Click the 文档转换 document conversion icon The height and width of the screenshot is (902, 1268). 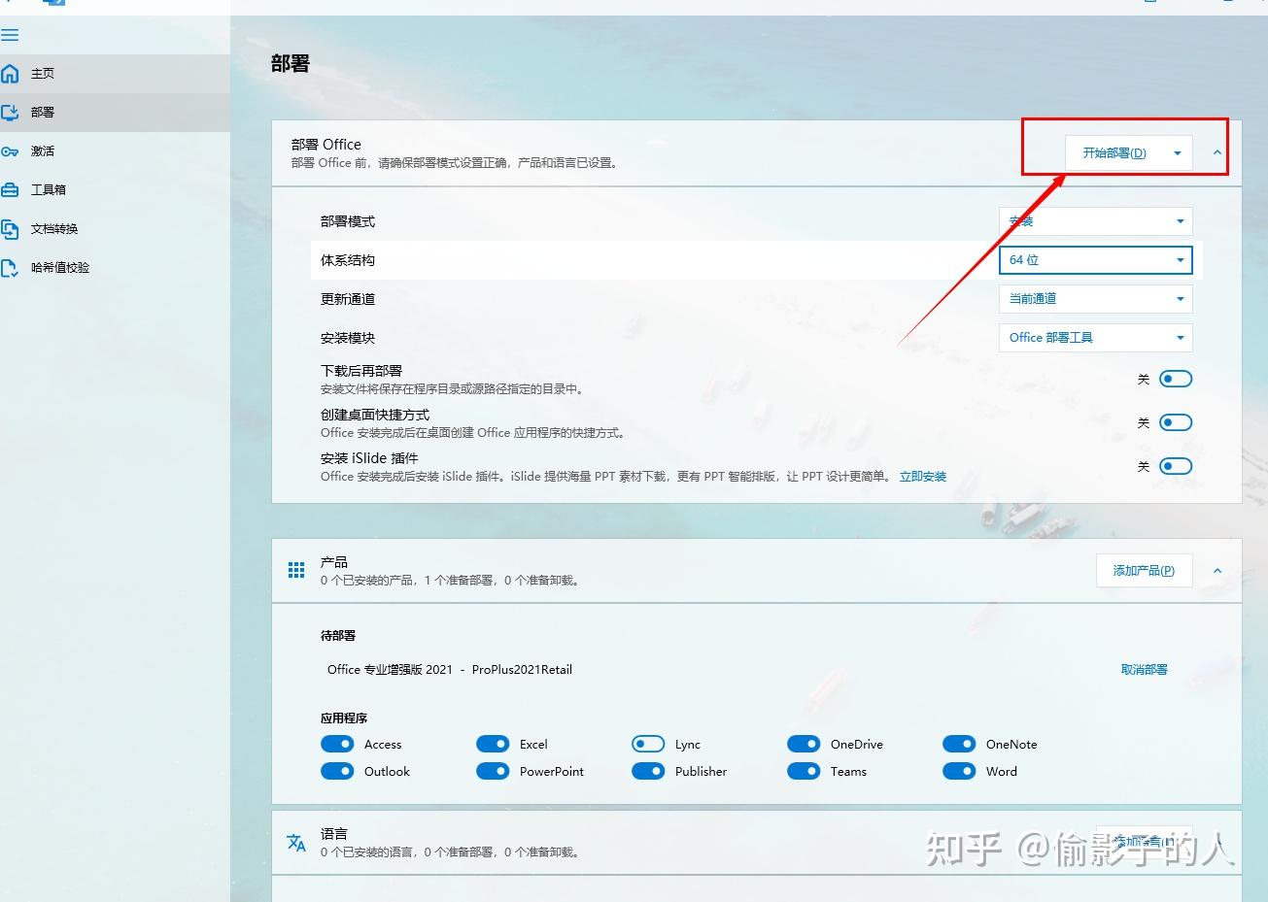tap(12, 228)
